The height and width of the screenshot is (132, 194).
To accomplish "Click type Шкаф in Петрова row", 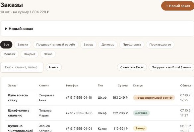I will pos(102,113).
